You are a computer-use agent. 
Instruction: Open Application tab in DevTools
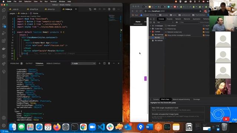197,19
